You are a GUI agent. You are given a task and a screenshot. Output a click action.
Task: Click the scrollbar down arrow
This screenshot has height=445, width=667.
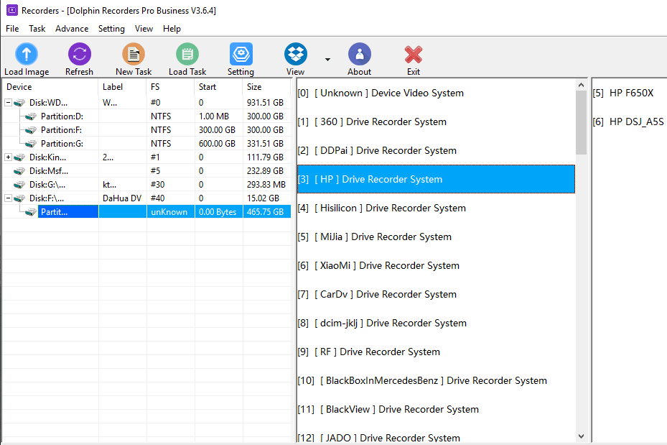pyautogui.click(x=581, y=434)
